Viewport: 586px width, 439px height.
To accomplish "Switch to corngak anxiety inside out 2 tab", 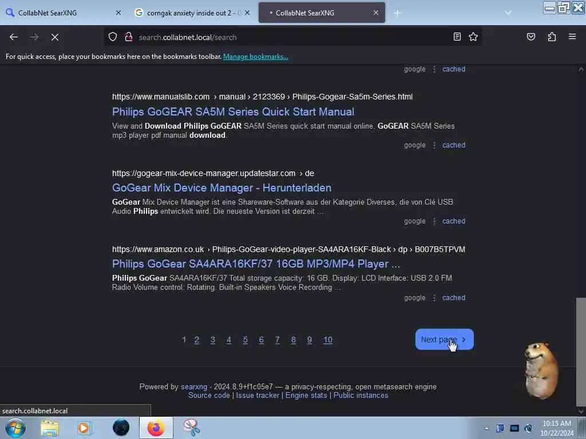I will click(192, 13).
